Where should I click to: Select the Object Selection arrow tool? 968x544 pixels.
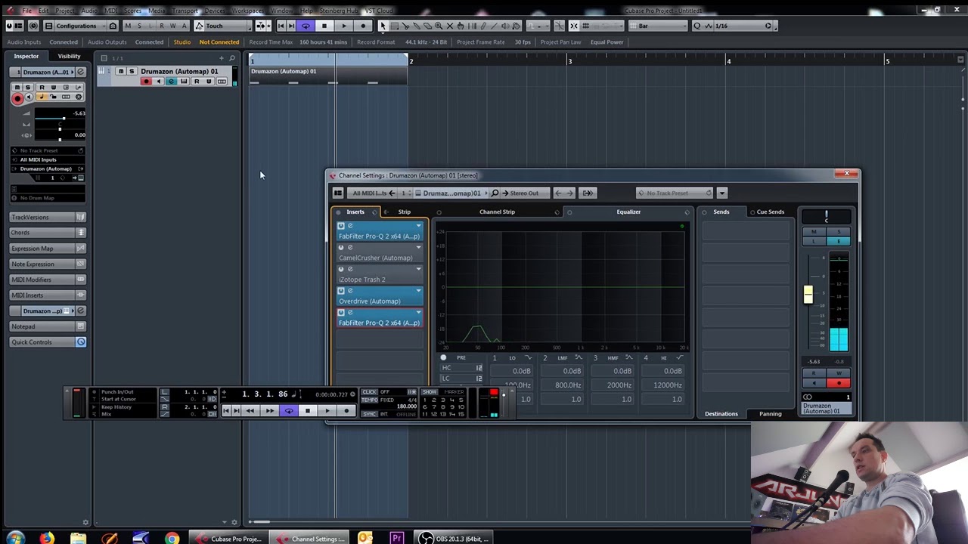tap(383, 26)
